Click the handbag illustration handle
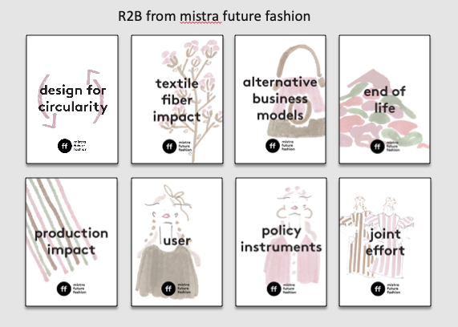The image size is (458, 327). 299,63
